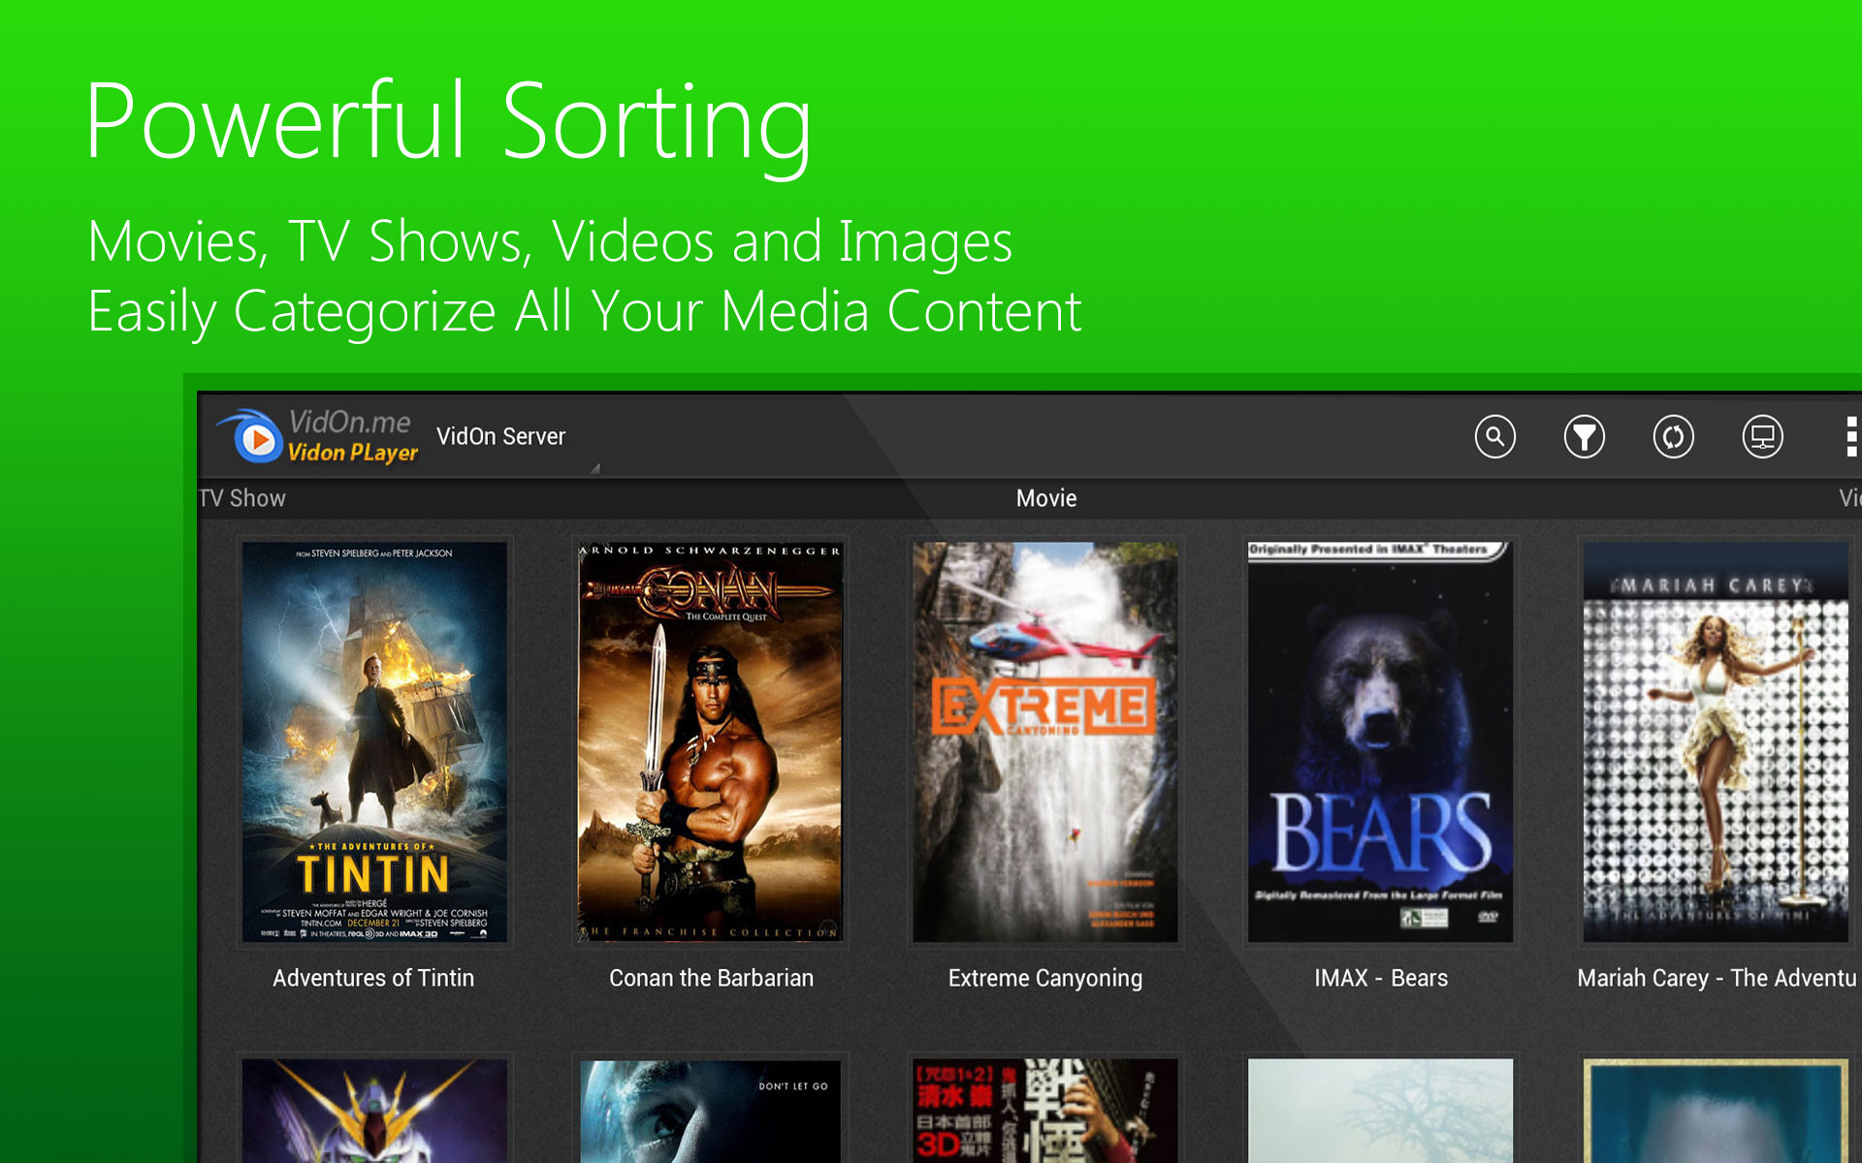
Task: Click the Conan the Barbarian title text
Action: pyautogui.click(x=711, y=978)
